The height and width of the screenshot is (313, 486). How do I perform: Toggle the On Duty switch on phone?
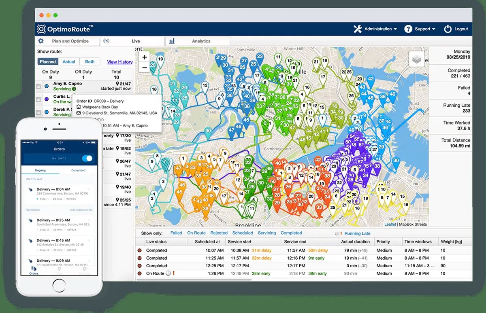[87, 159]
